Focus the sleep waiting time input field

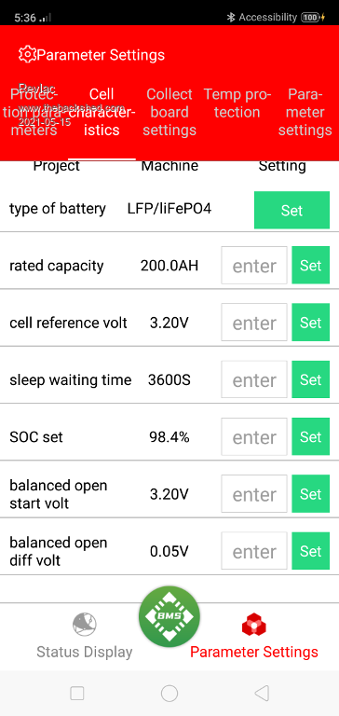pos(254,379)
